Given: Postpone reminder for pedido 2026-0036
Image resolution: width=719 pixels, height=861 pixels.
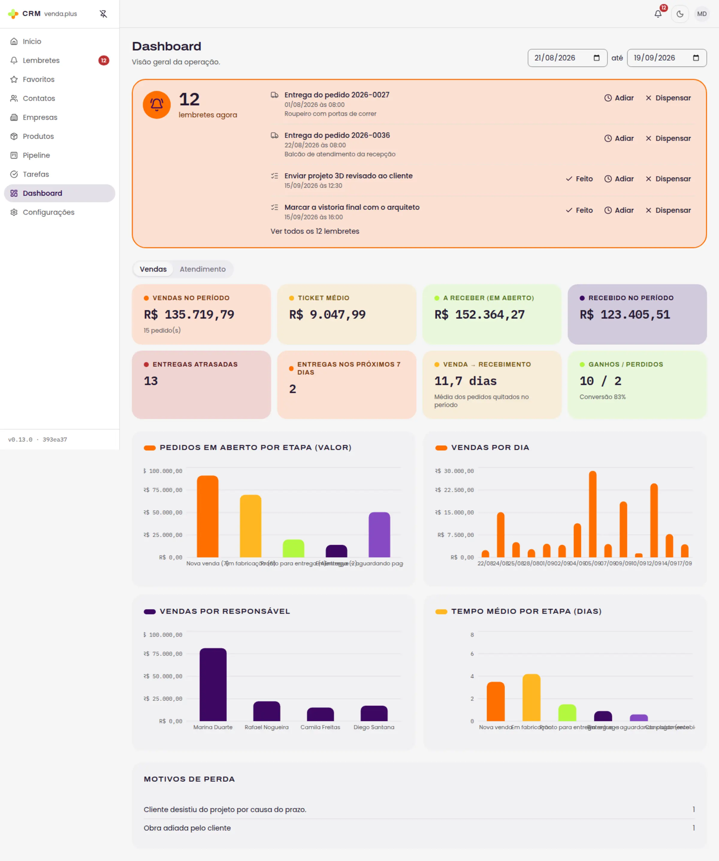Looking at the screenshot, I should [619, 138].
